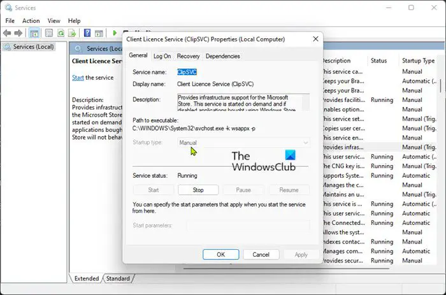The image size is (446, 295).
Task: Click the Services app icon in title bar
Action: (8, 8)
